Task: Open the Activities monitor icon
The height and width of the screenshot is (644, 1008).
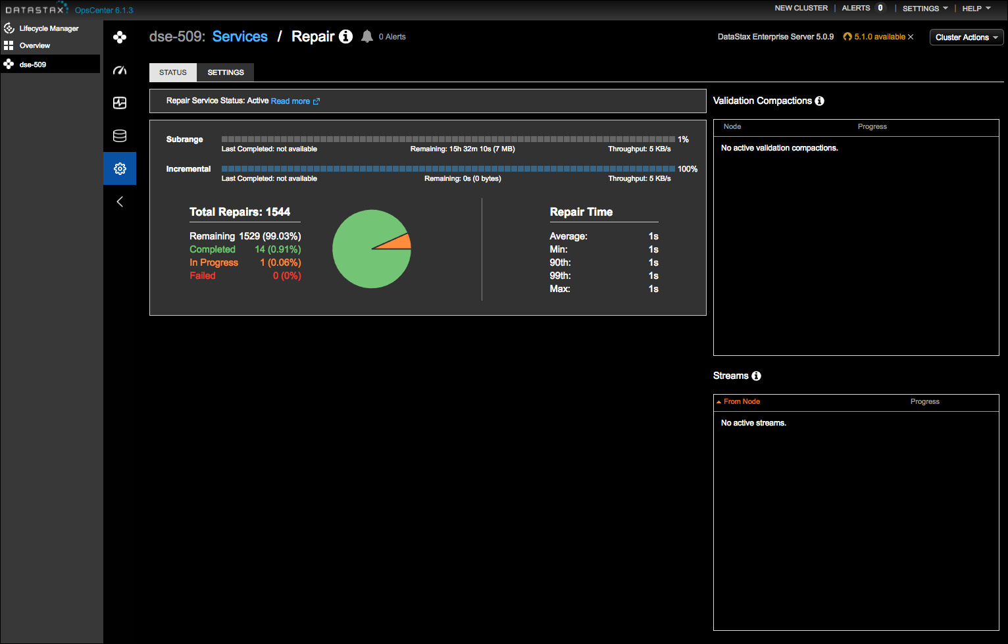Action: click(120, 103)
